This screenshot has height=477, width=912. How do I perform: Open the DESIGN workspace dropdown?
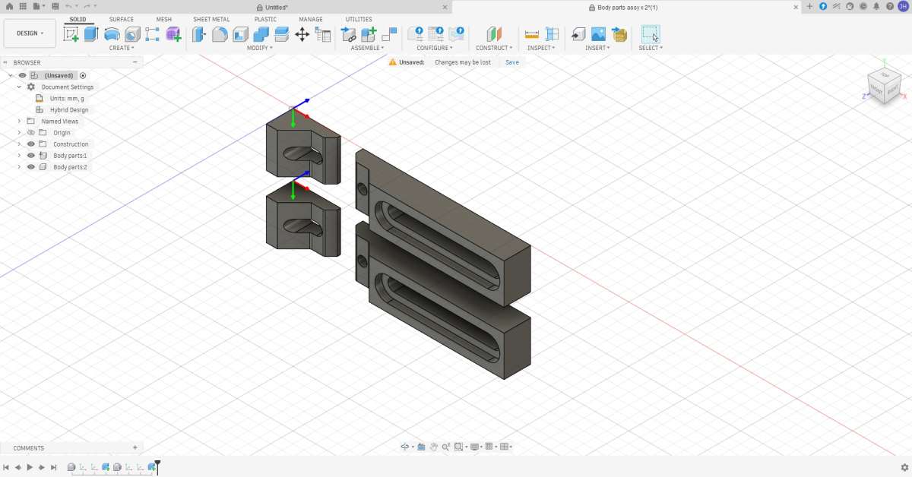(x=30, y=33)
